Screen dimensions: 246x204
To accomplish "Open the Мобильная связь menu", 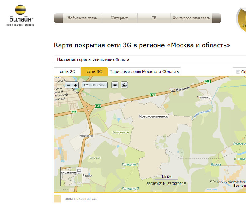I will click(x=82, y=18).
